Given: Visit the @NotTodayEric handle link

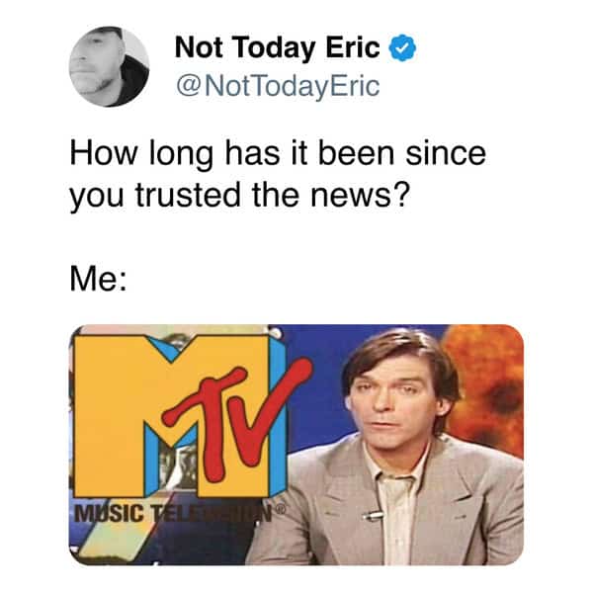Looking at the screenshot, I should [278, 86].
